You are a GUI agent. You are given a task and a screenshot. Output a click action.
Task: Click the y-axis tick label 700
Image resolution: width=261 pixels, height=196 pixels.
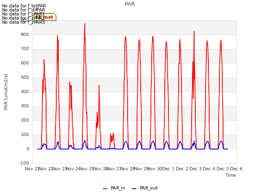(x=25, y=49)
